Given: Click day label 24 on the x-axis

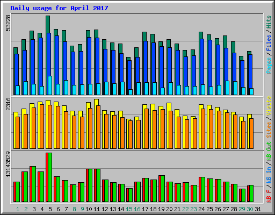Looking at the screenshot, I should [201, 209].
